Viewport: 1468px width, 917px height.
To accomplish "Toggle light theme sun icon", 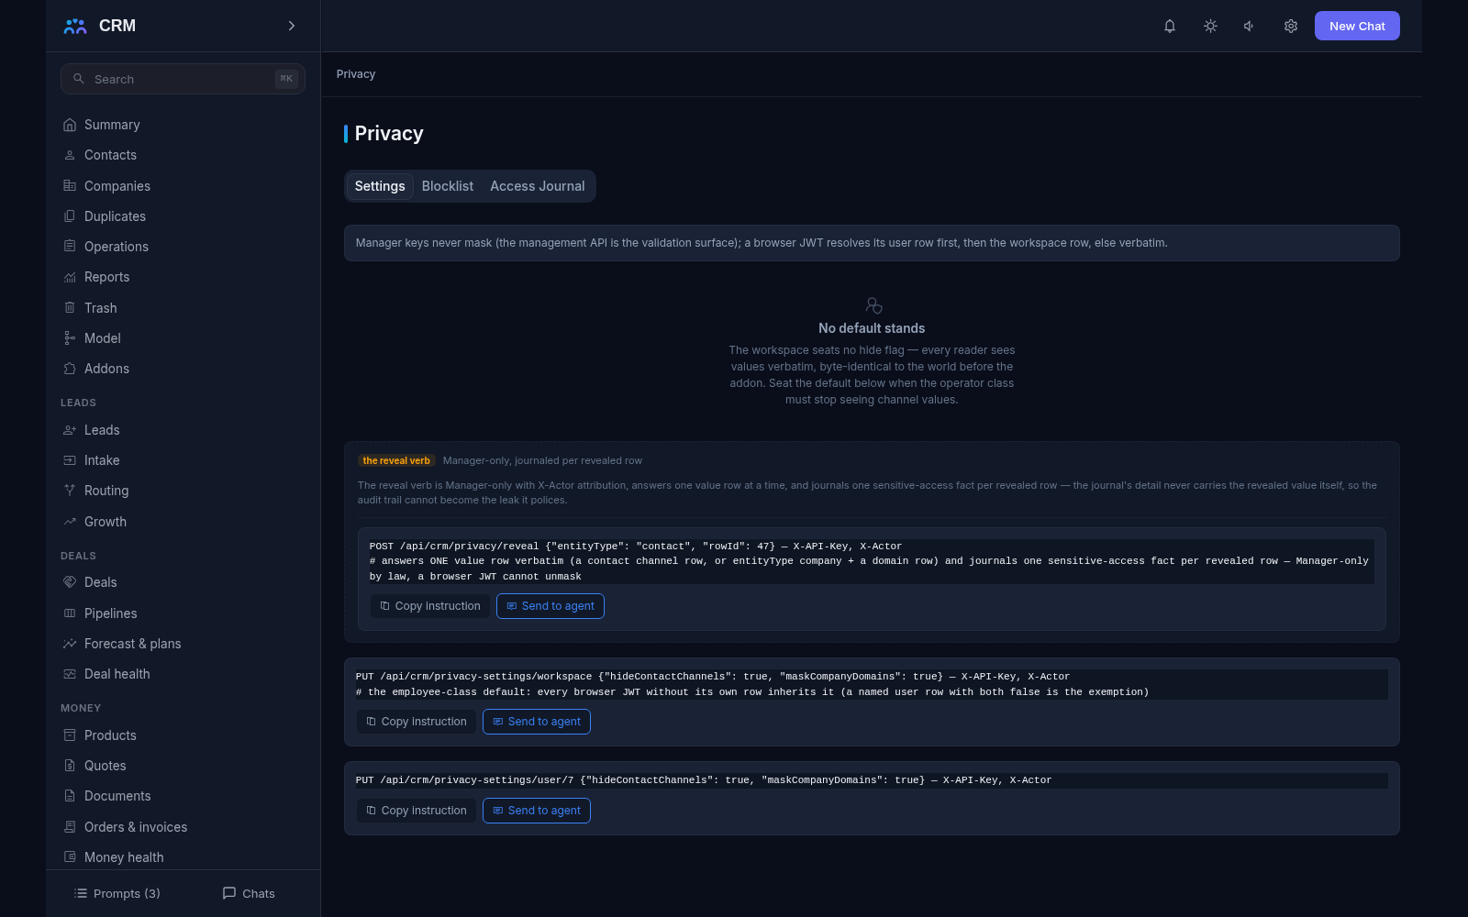I will 1210,26.
